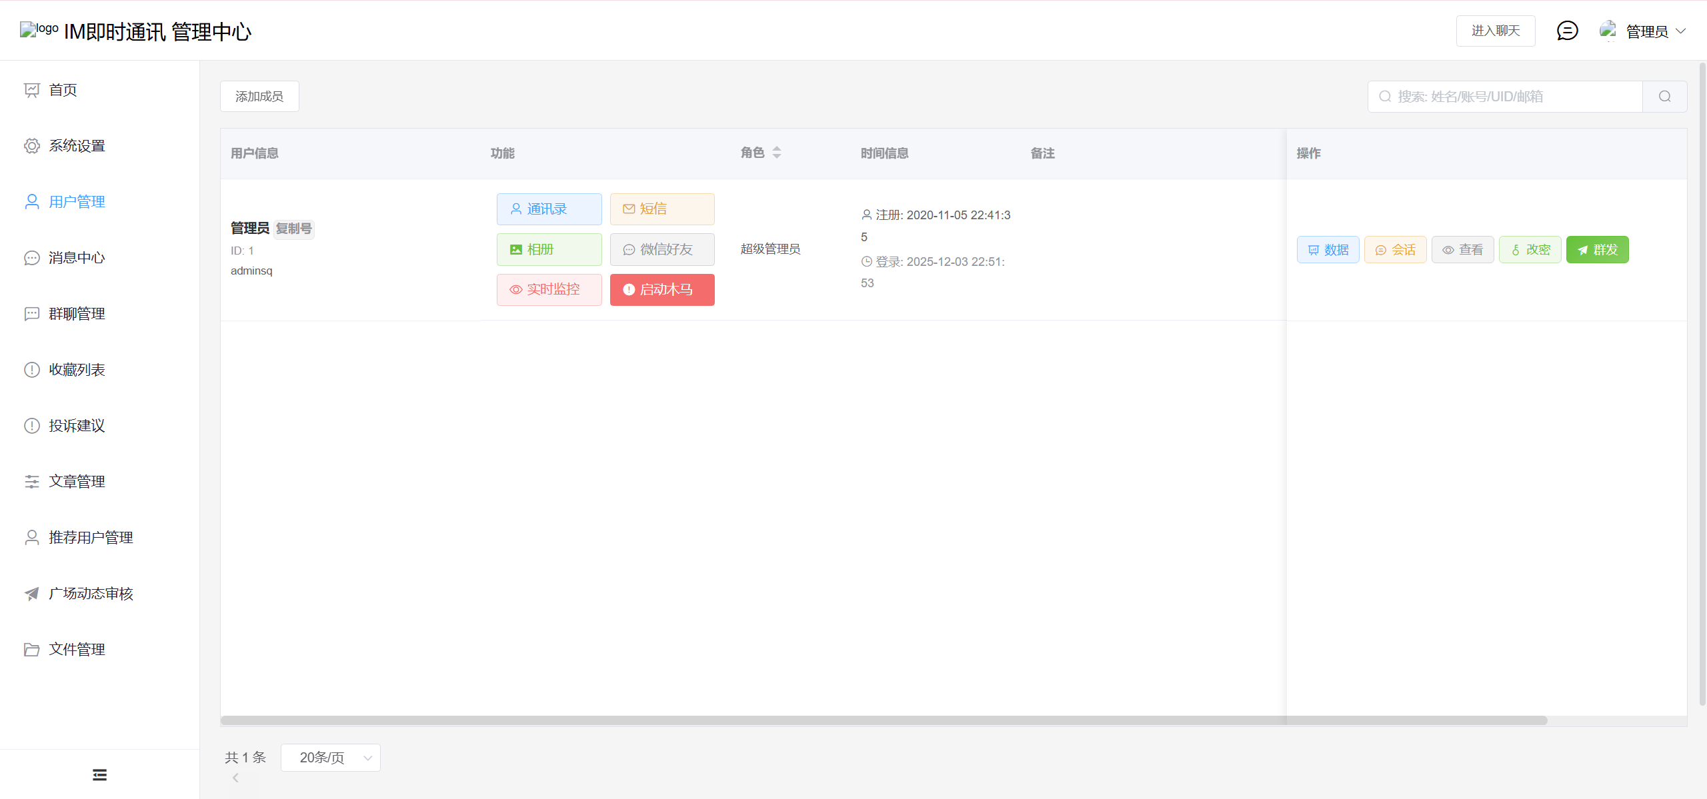Open the 相册 album feature
Image resolution: width=1707 pixels, height=799 pixels.
click(x=549, y=249)
